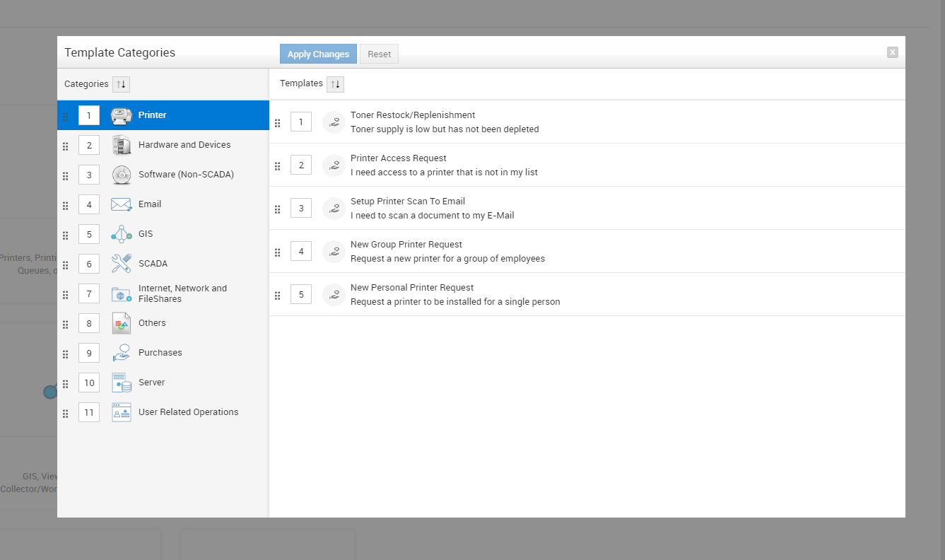
Task: Click the Server database icon
Action: point(122,383)
